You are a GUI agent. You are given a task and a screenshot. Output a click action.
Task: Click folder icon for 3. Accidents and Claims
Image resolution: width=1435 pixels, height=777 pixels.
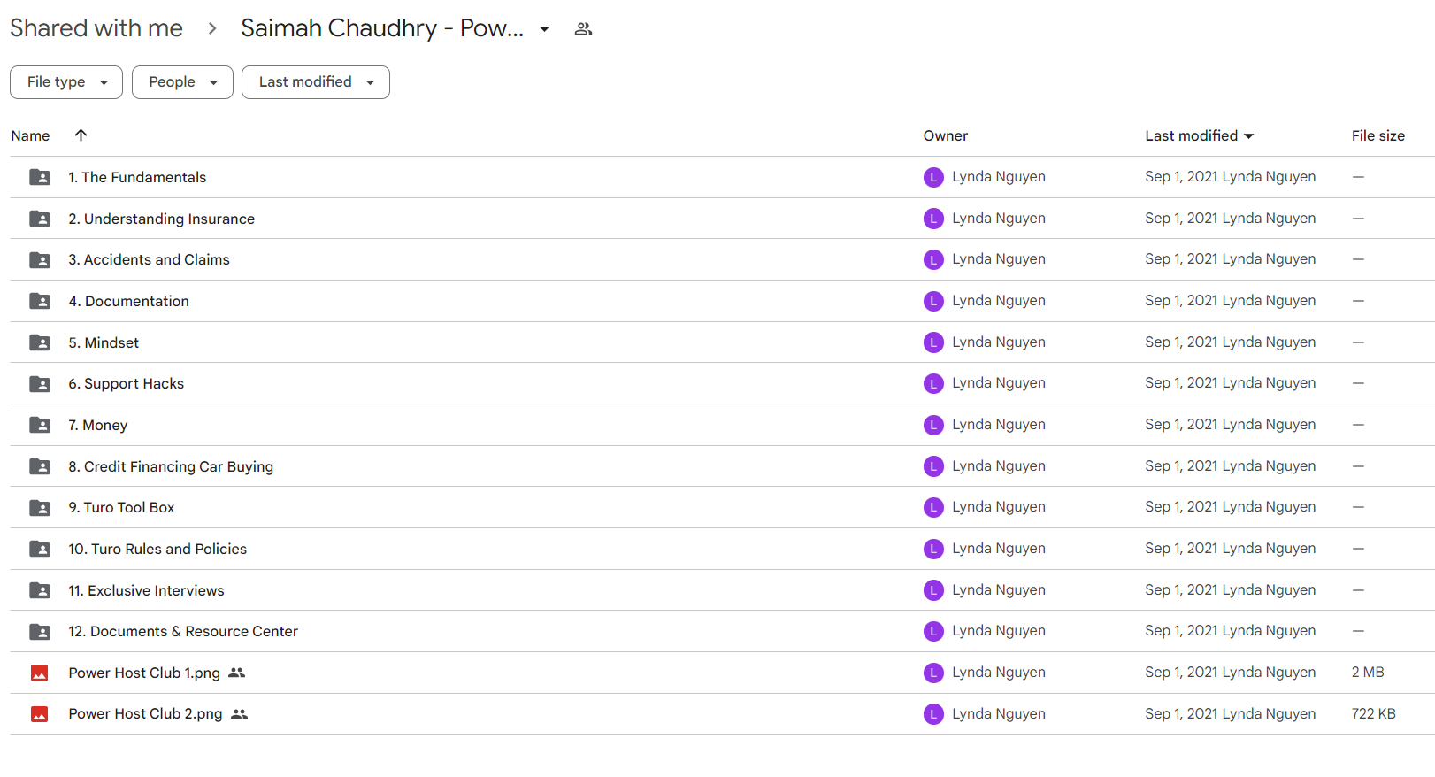(x=40, y=260)
